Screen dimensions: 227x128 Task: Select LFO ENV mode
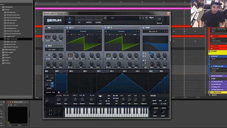(x=108, y=98)
